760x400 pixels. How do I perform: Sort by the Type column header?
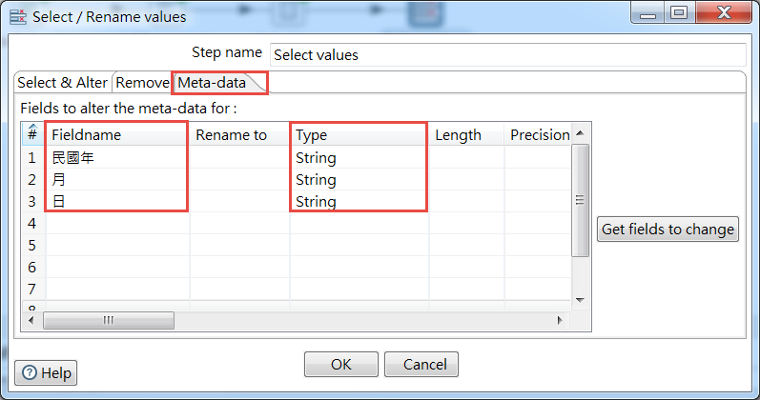tap(359, 135)
